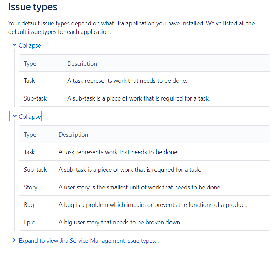
Task: Collapse the section listing only Task and Sub-task
Action: click(30, 45)
